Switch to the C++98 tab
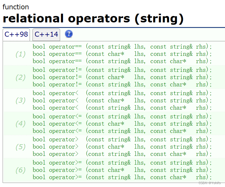The width and height of the screenshot is (225, 187). (16, 35)
